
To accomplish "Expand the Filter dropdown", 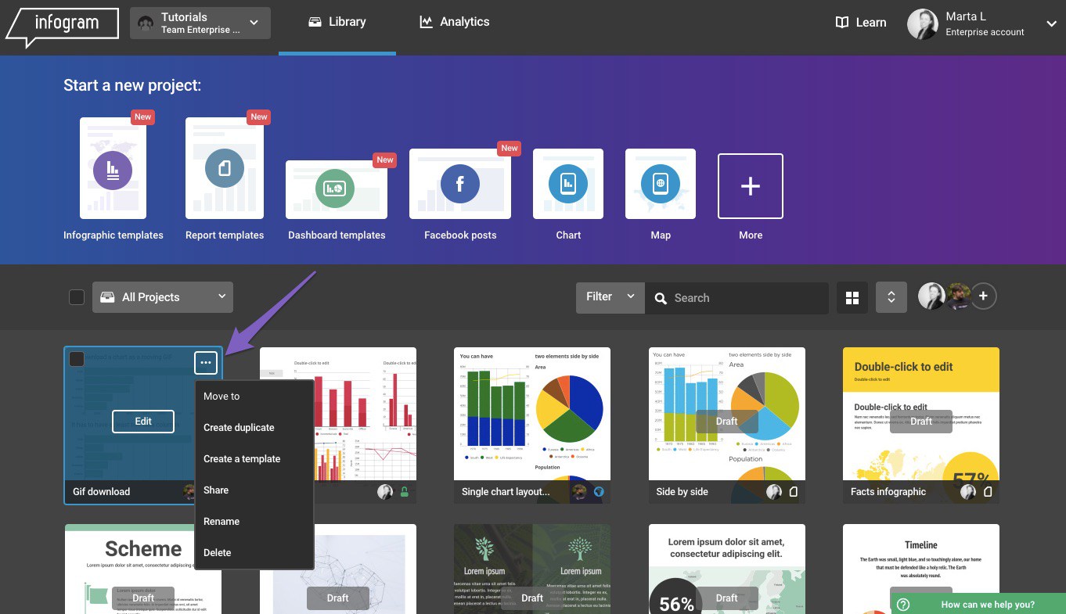I will point(610,297).
